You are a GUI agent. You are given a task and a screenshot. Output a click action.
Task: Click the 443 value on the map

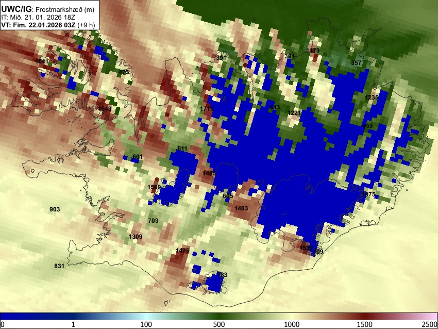click(275, 107)
